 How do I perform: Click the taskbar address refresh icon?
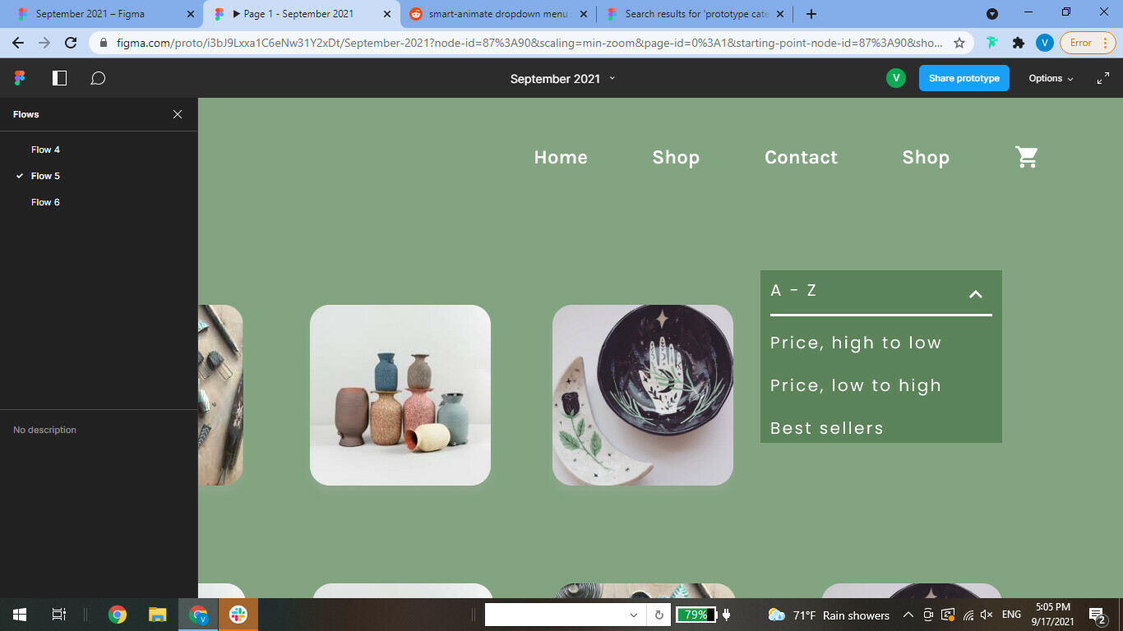pos(659,615)
